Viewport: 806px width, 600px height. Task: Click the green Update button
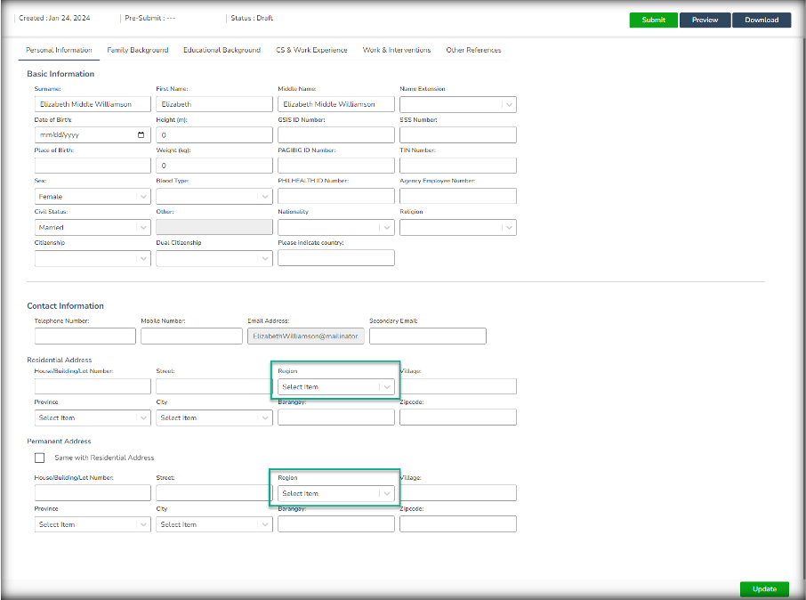[x=764, y=588]
